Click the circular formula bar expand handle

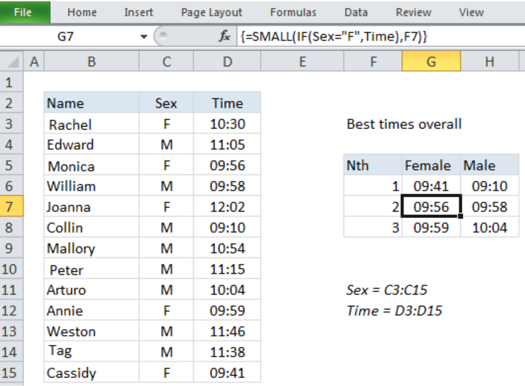(x=163, y=36)
